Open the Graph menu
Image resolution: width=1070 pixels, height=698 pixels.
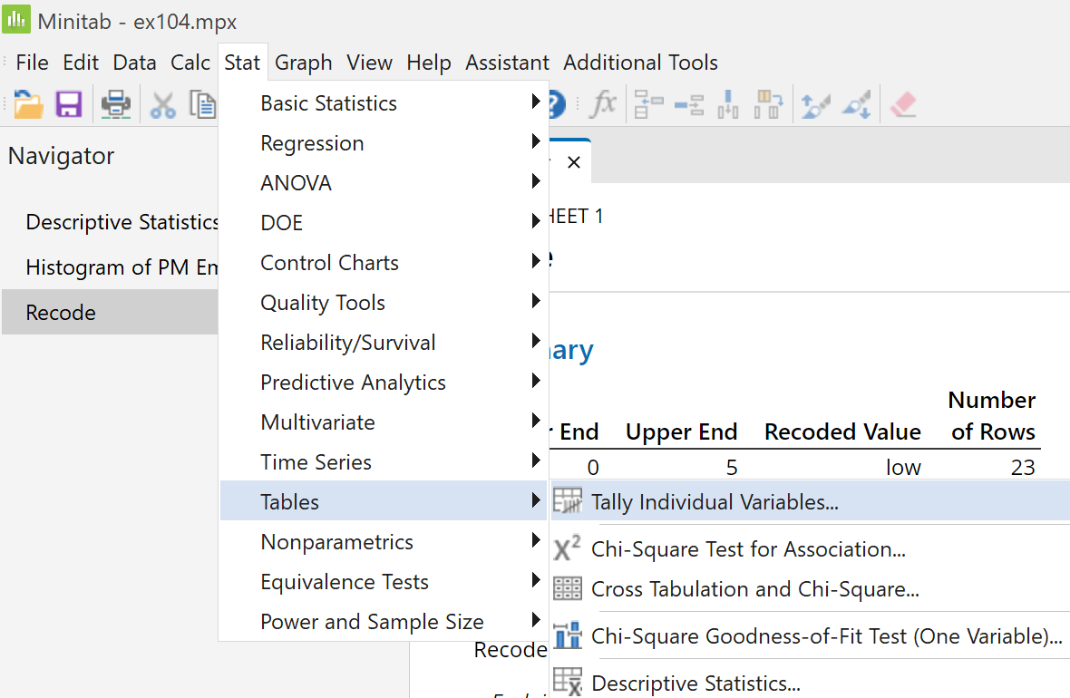click(303, 63)
